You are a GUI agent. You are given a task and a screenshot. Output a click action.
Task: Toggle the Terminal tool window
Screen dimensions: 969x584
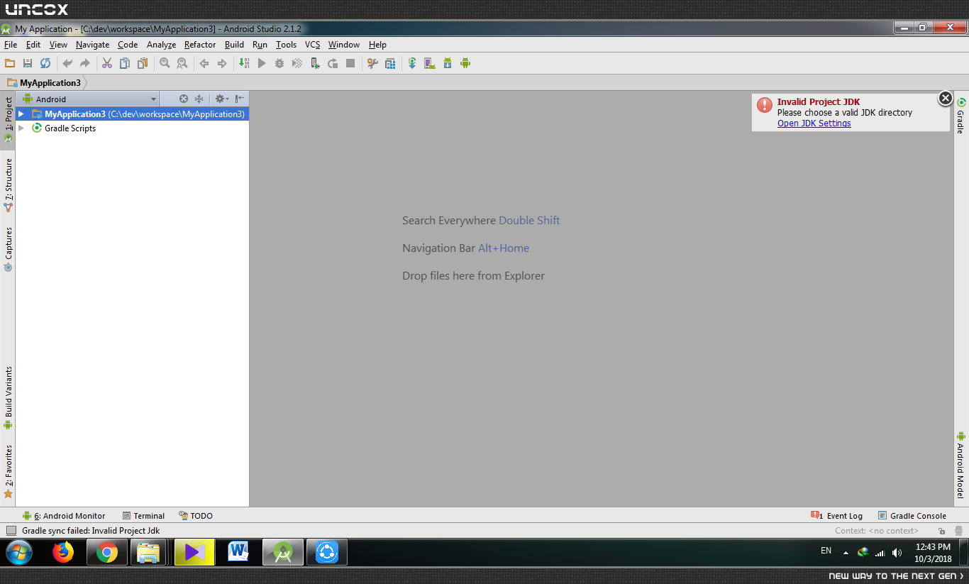click(x=143, y=516)
